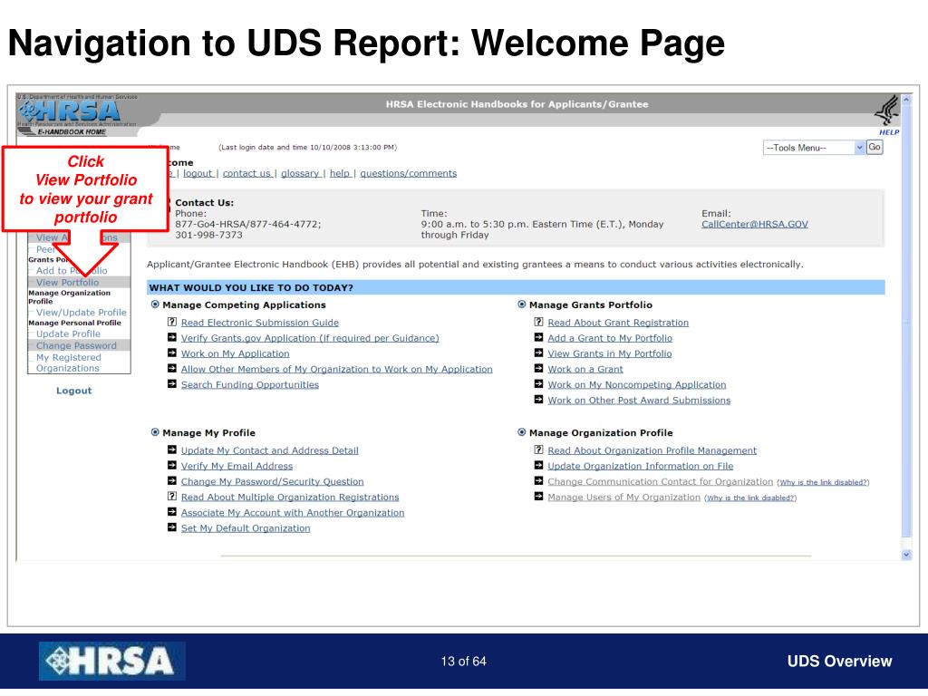Select Manage Grants Portfolio radio button
Viewport: 928px width, 696px height.
click(x=521, y=304)
